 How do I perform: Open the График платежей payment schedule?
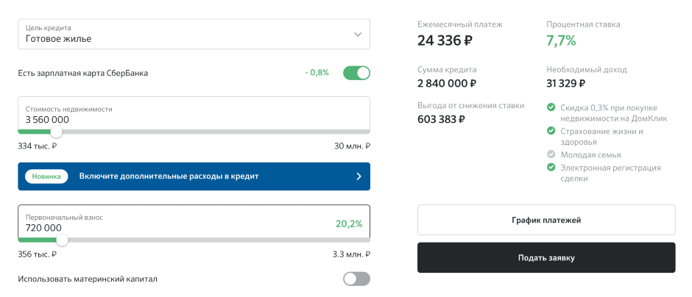[x=546, y=220]
